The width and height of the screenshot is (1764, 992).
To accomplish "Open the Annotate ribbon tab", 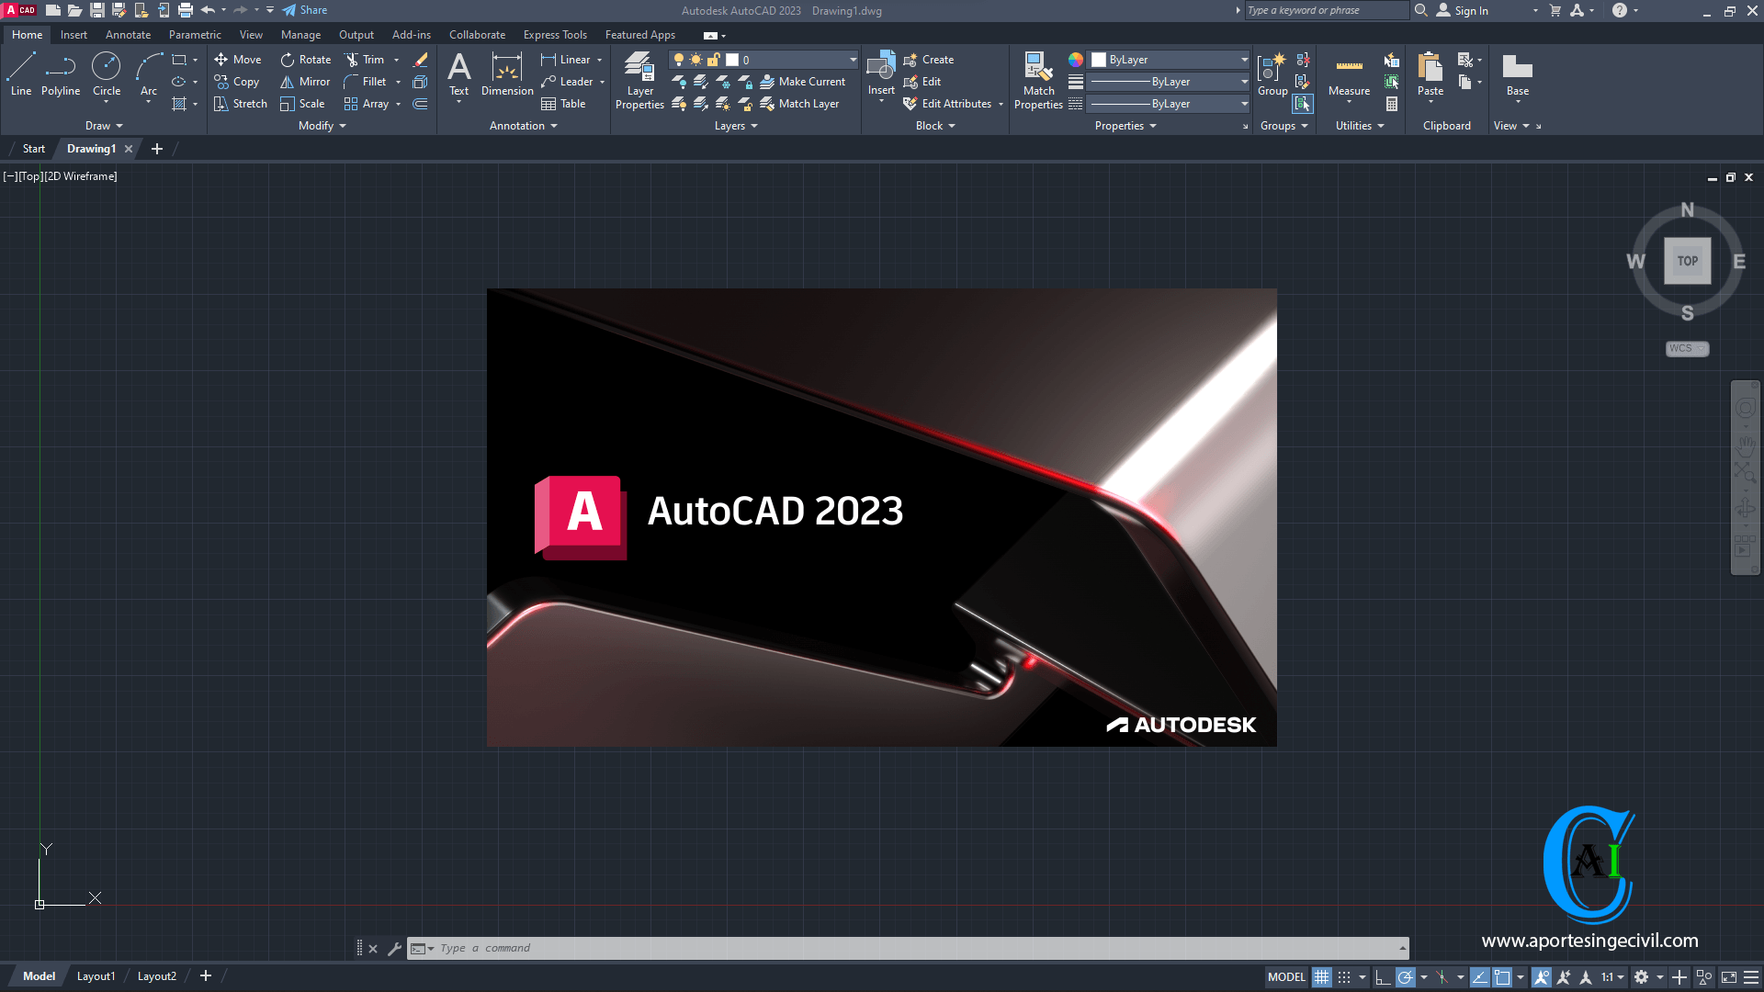I will [x=128, y=35].
